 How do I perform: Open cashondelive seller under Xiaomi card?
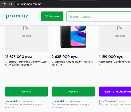tap(61, 101)
